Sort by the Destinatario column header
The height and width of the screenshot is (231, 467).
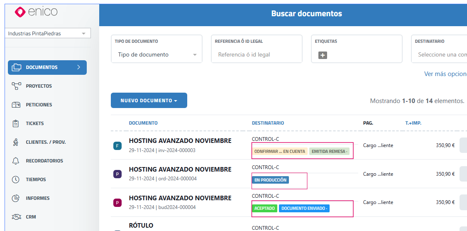click(x=268, y=123)
